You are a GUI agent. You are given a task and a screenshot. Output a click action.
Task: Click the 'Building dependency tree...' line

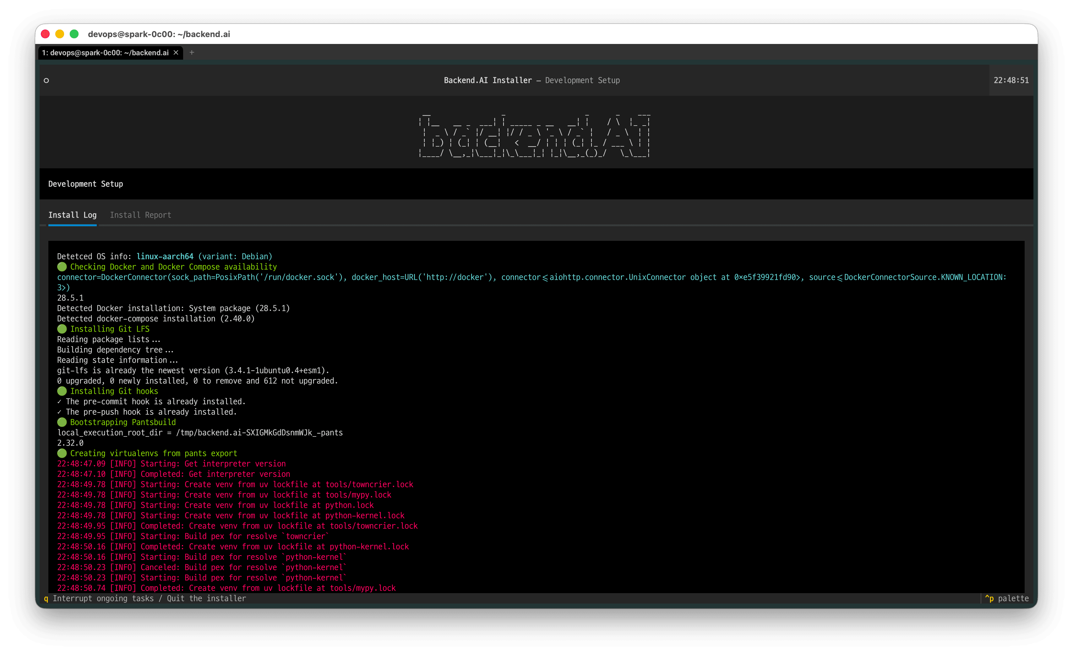pos(115,350)
